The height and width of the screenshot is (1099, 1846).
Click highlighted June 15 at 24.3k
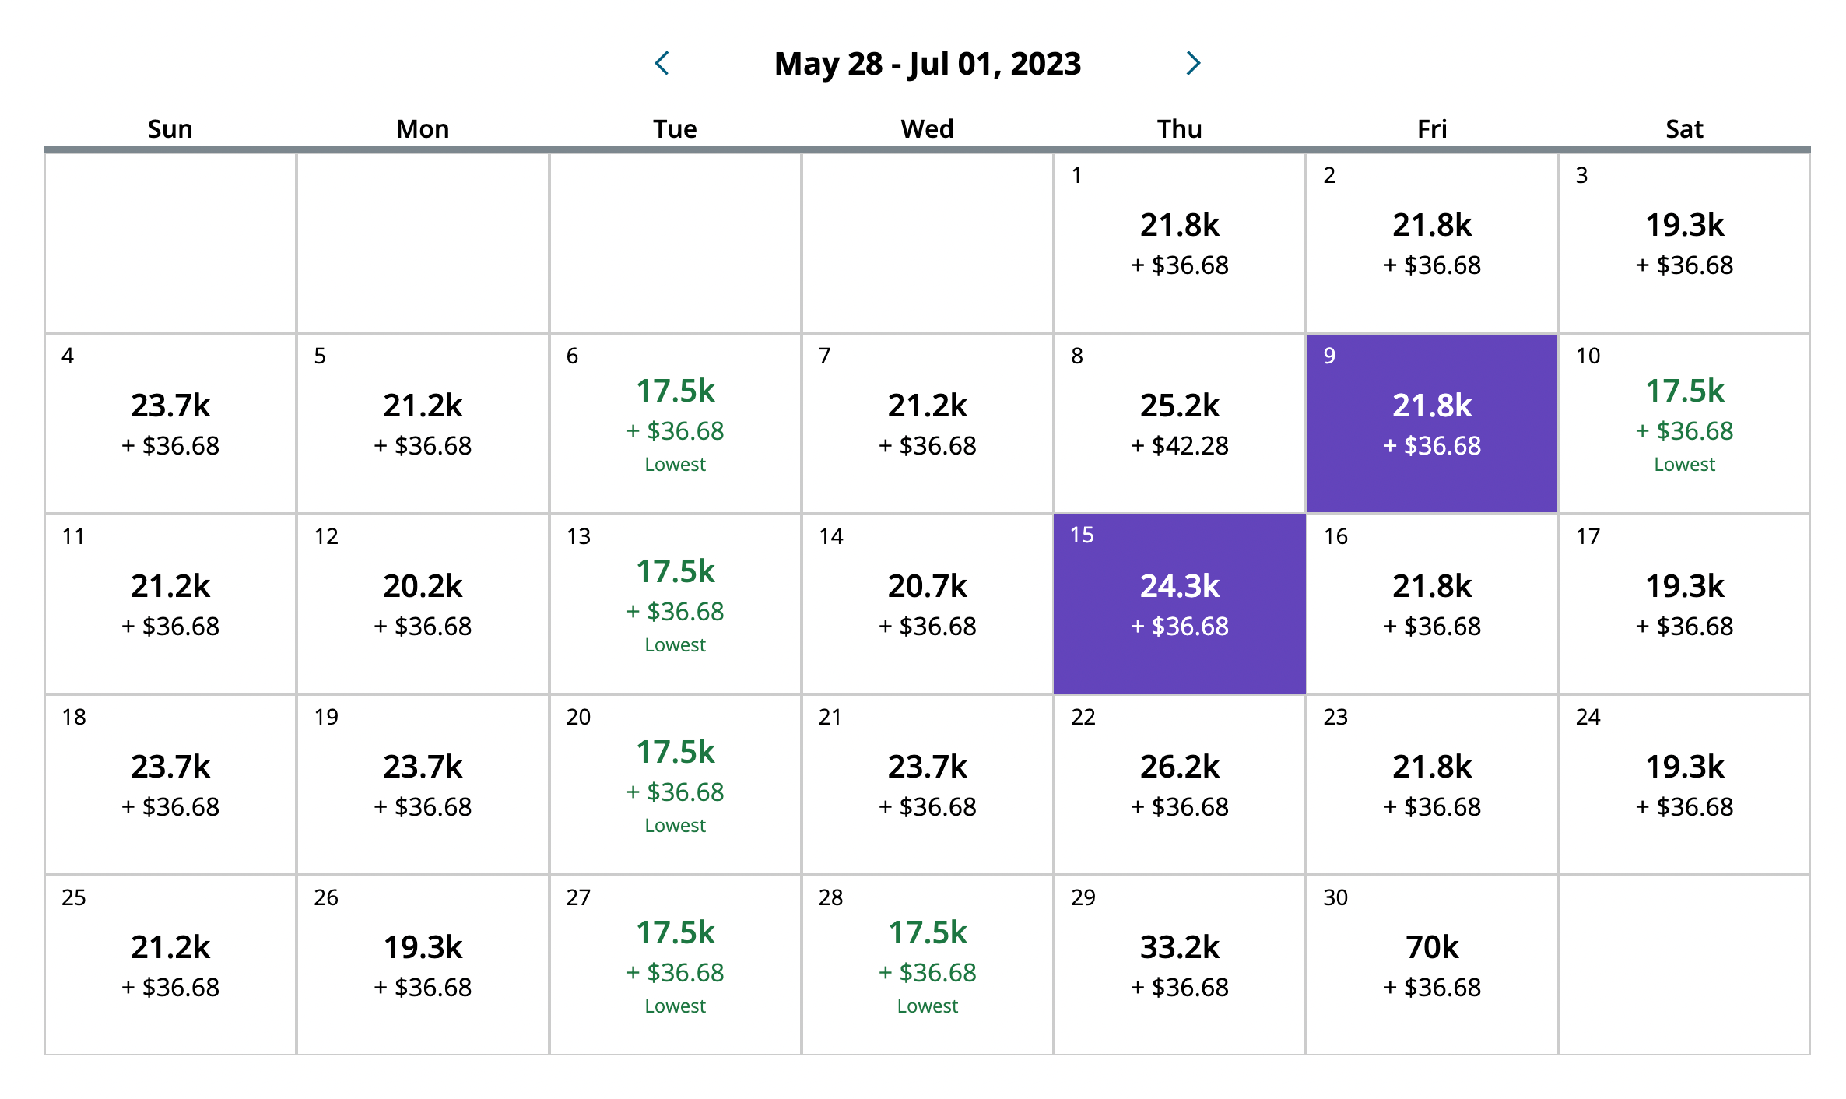tap(1179, 604)
